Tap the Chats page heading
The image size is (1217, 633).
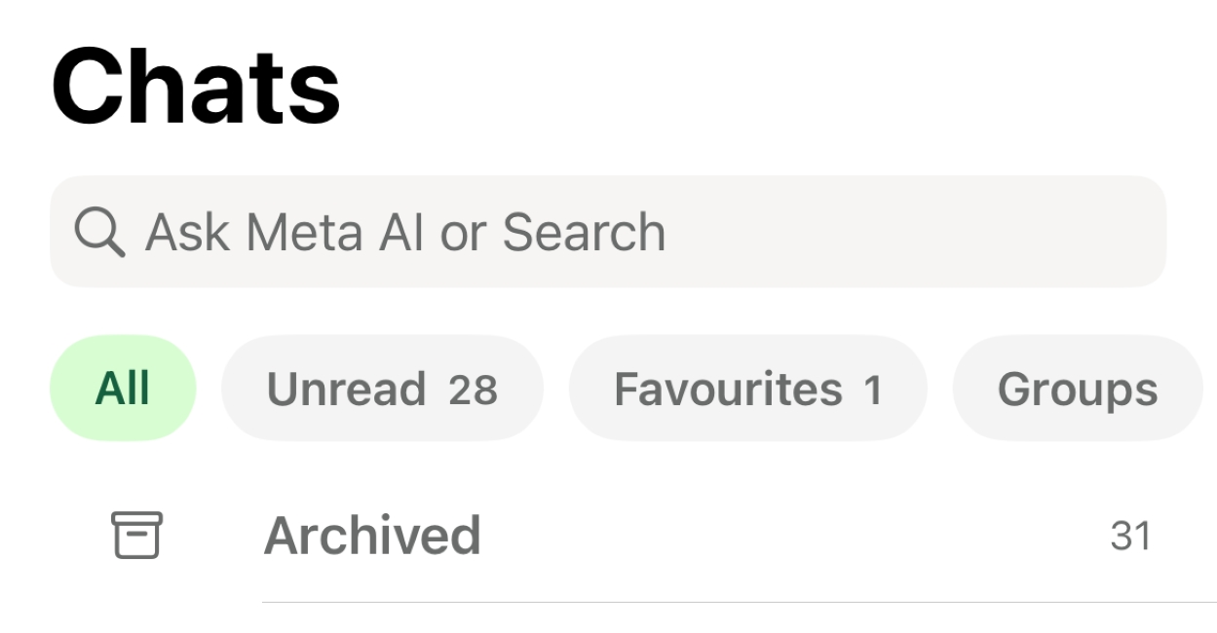click(196, 87)
